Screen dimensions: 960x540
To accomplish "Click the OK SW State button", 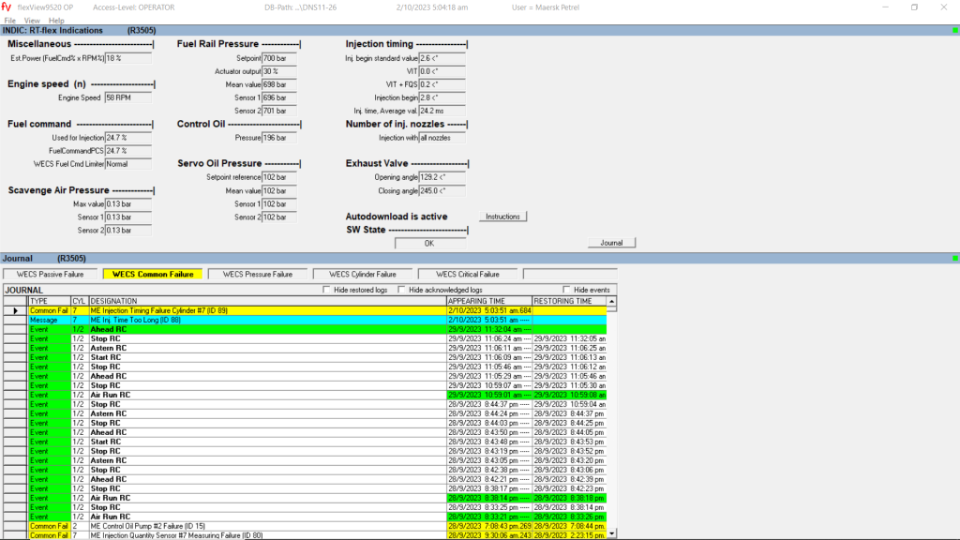I will 429,243.
